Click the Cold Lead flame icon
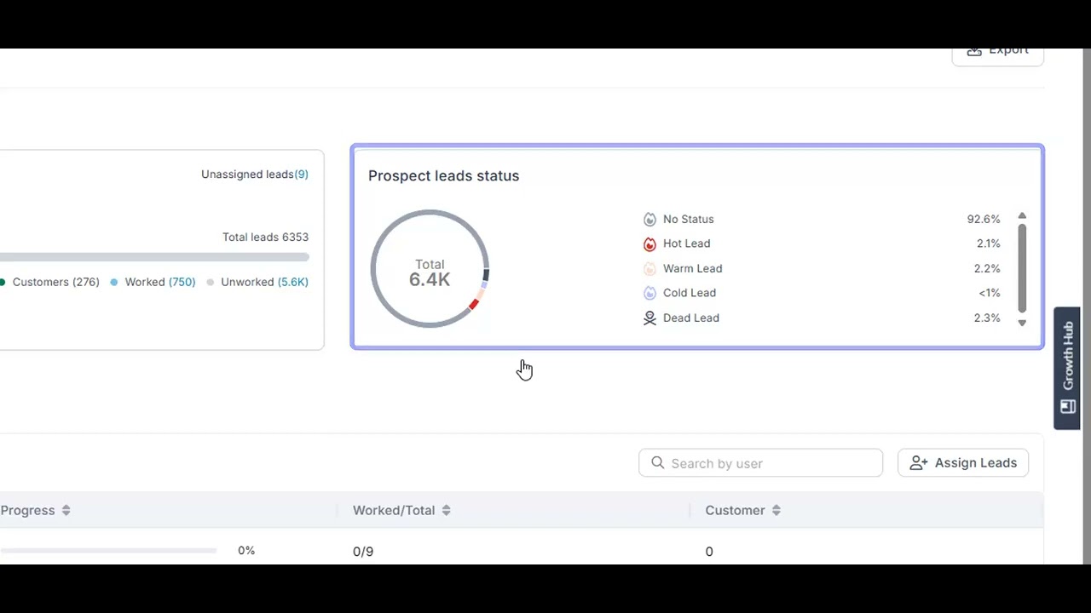 [x=649, y=293]
